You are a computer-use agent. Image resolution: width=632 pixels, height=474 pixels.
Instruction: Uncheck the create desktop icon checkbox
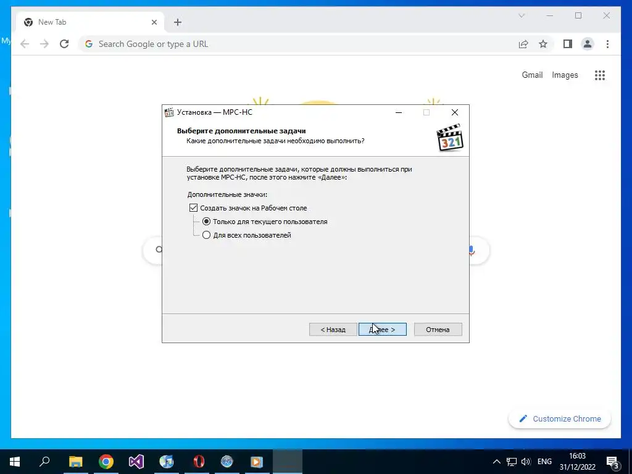pos(193,208)
